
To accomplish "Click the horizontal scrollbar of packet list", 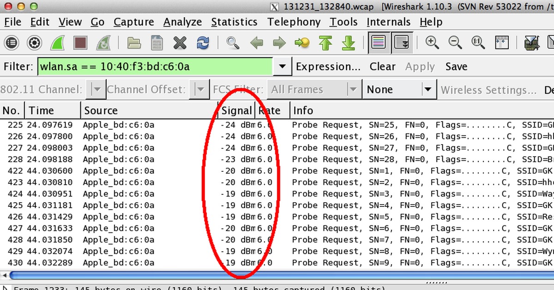I will pyautogui.click(x=282, y=275).
